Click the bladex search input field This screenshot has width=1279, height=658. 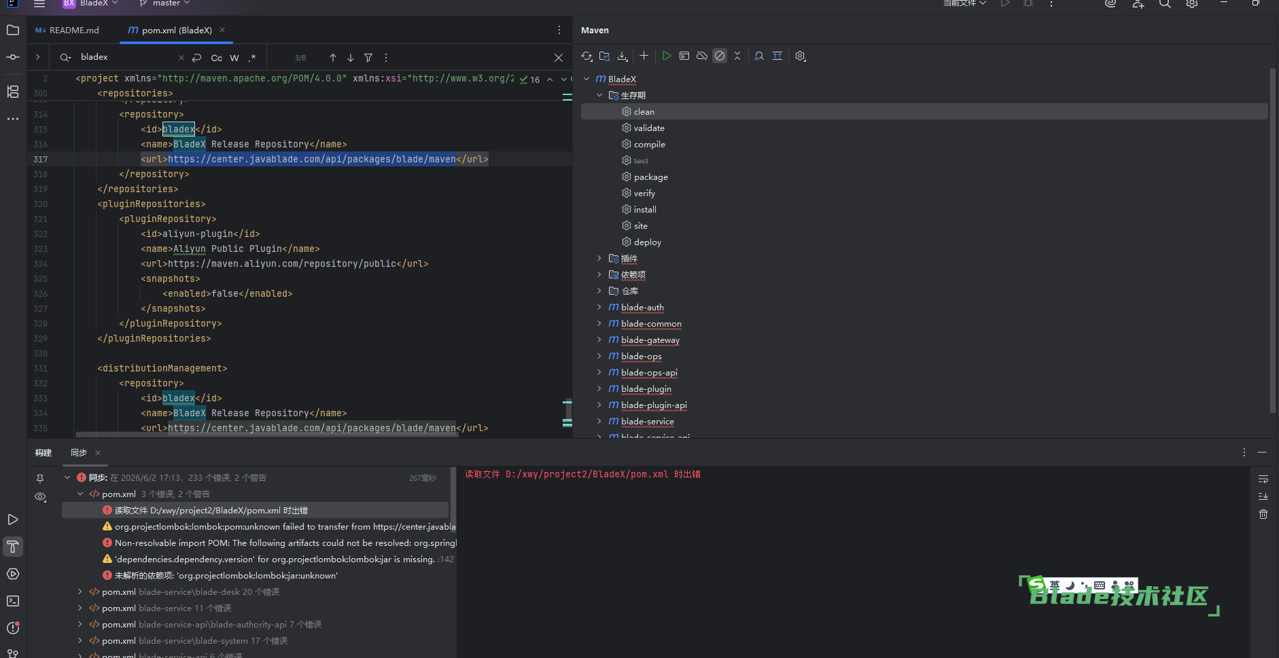[x=126, y=57]
